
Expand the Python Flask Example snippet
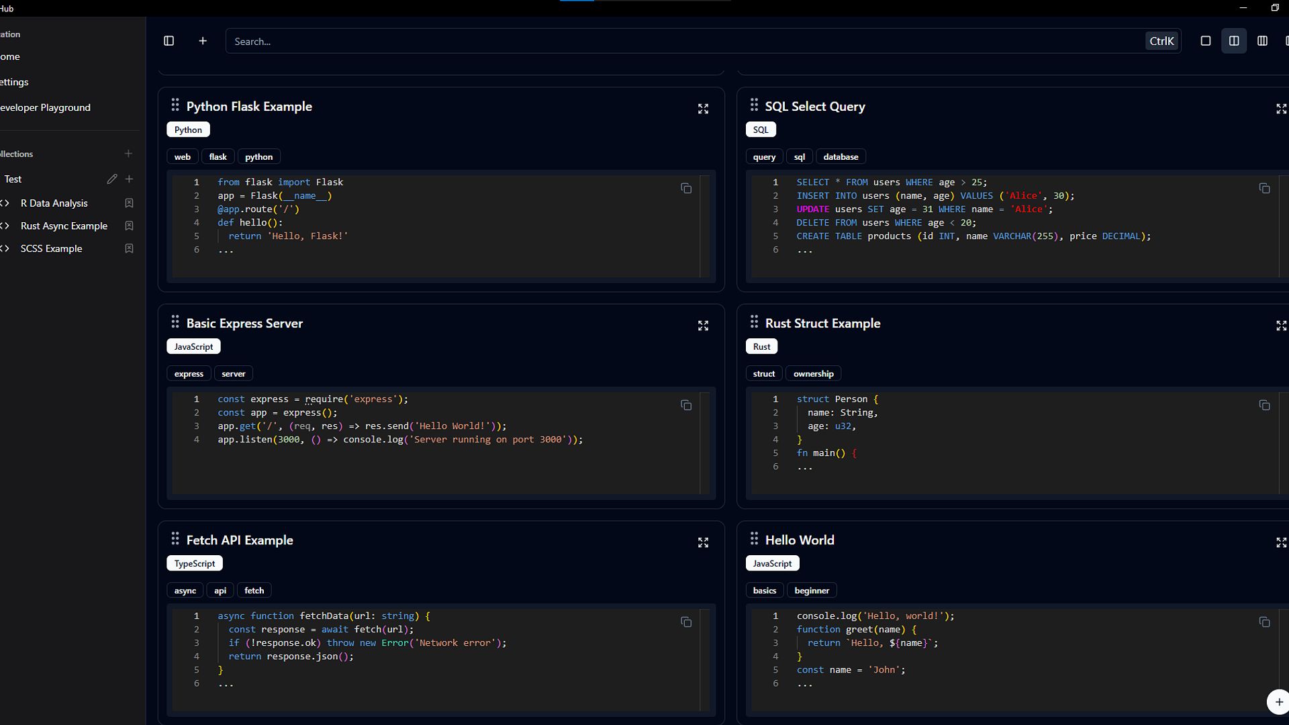[703, 109]
